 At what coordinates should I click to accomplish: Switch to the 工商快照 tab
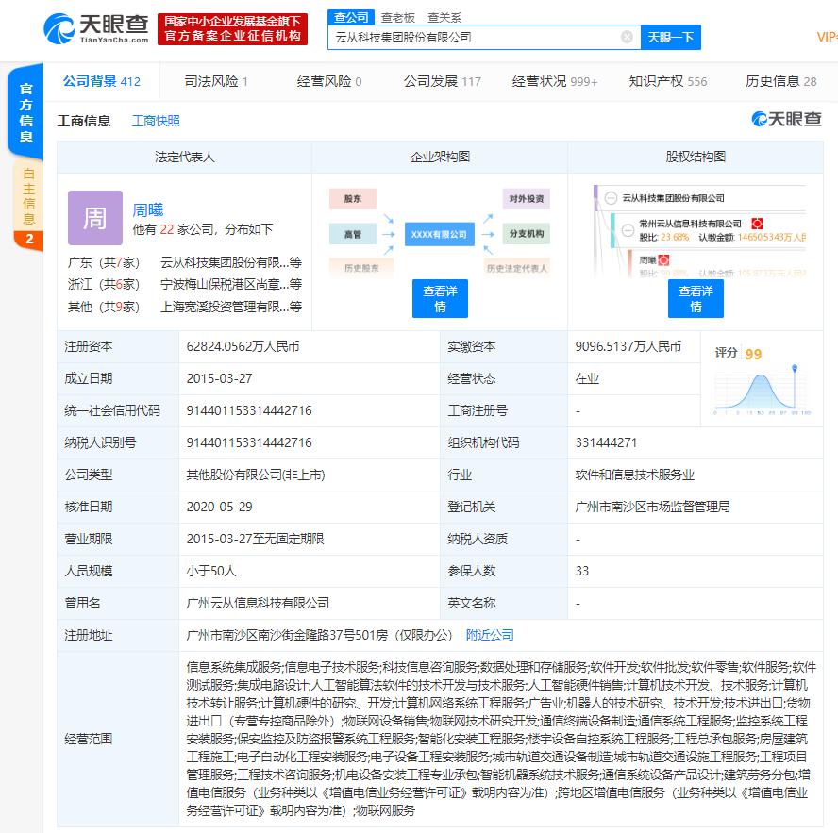[159, 122]
